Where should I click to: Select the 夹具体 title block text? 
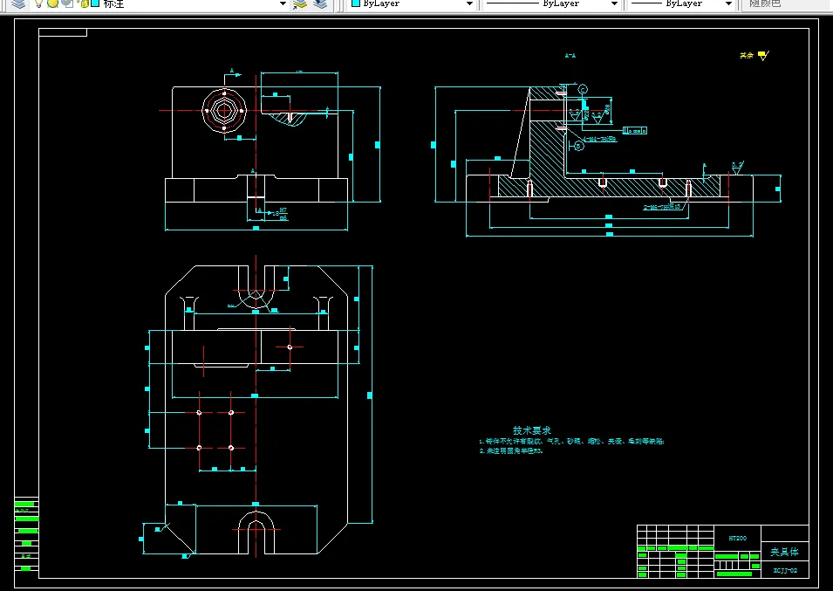[x=785, y=552]
